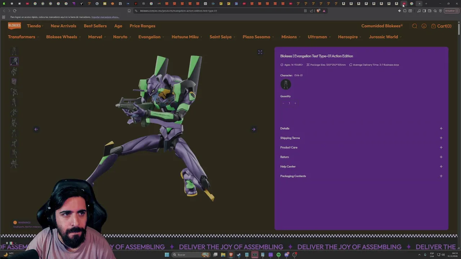
Task: Open the Hatsune Miku category dropdown
Action: pyautogui.click(x=187, y=37)
